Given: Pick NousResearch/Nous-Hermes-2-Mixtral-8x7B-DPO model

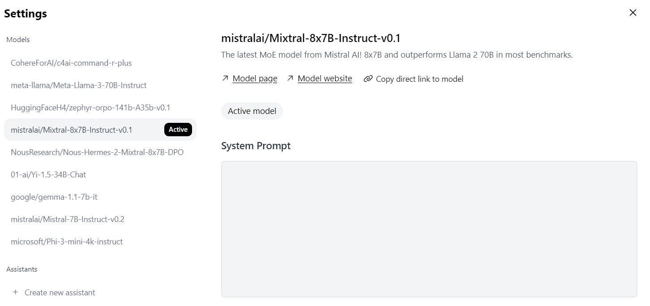Looking at the screenshot, I should tap(100, 152).
